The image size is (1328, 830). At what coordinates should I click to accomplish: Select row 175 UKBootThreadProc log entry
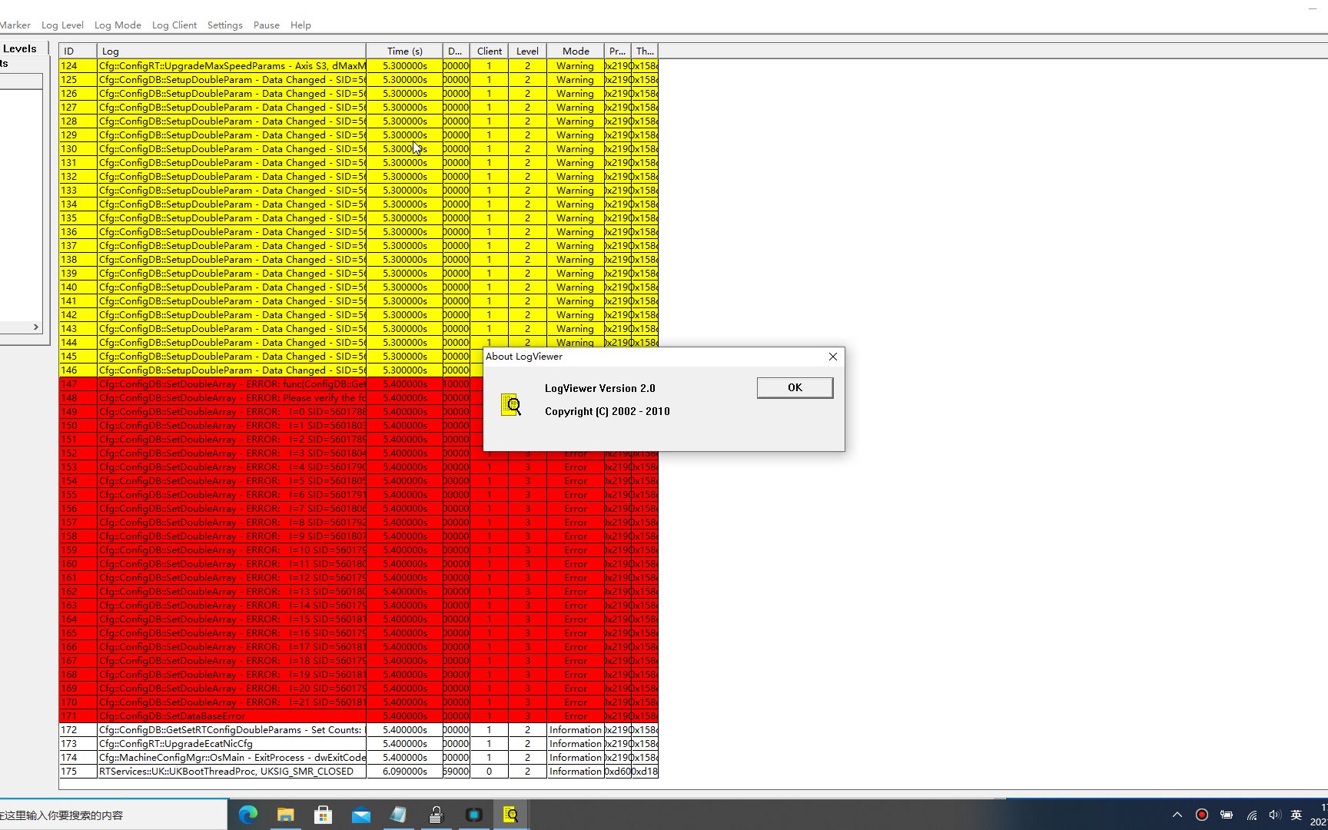[358, 772]
